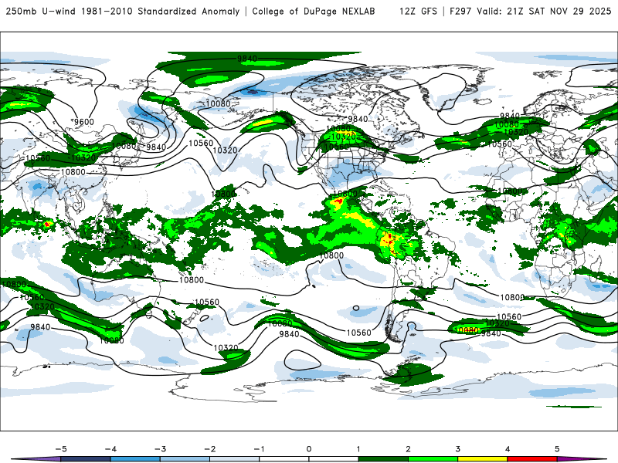The height and width of the screenshot is (463, 618).
Task: Click the "3" legend tick label
Action: point(457,449)
